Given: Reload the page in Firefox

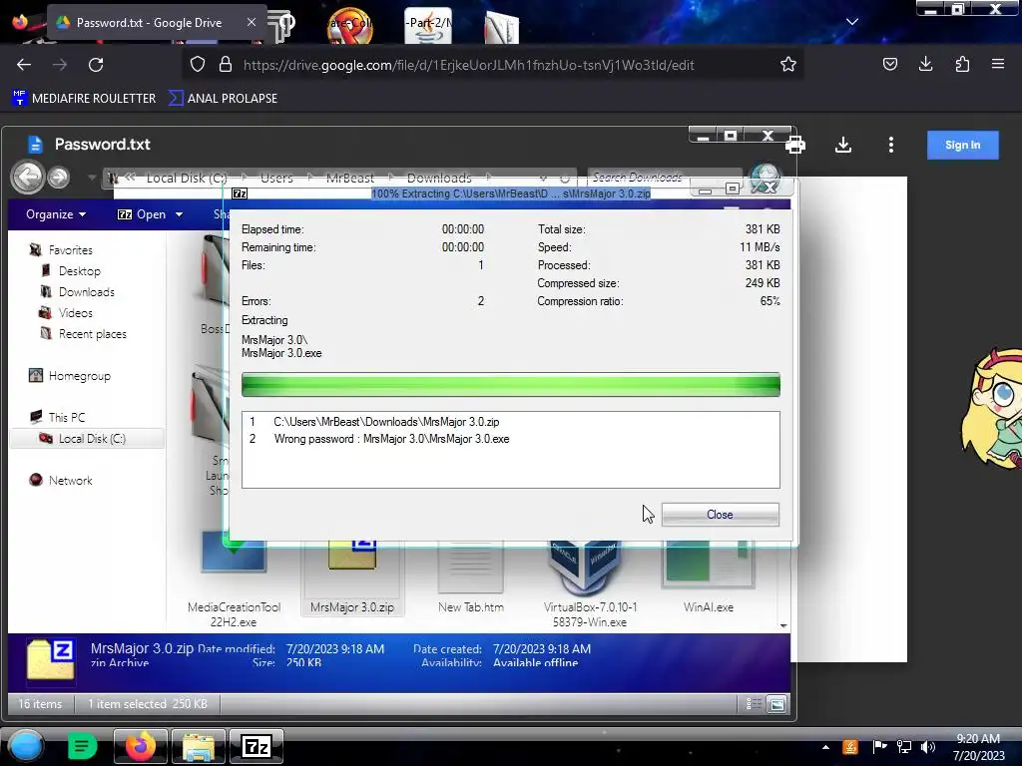Looking at the screenshot, I should point(96,65).
